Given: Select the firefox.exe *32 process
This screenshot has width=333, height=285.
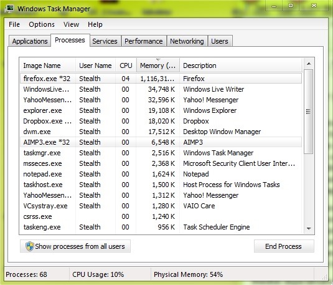Looking at the screenshot, I should tap(161, 79).
